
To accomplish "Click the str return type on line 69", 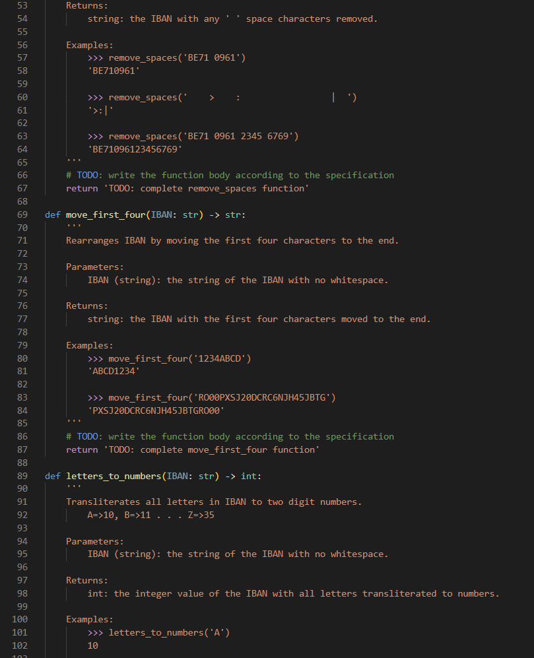I will point(236,214).
